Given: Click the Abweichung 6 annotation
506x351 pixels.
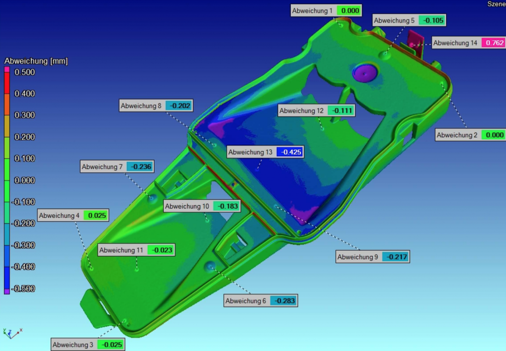Looking at the screenshot, I should pyautogui.click(x=260, y=301).
